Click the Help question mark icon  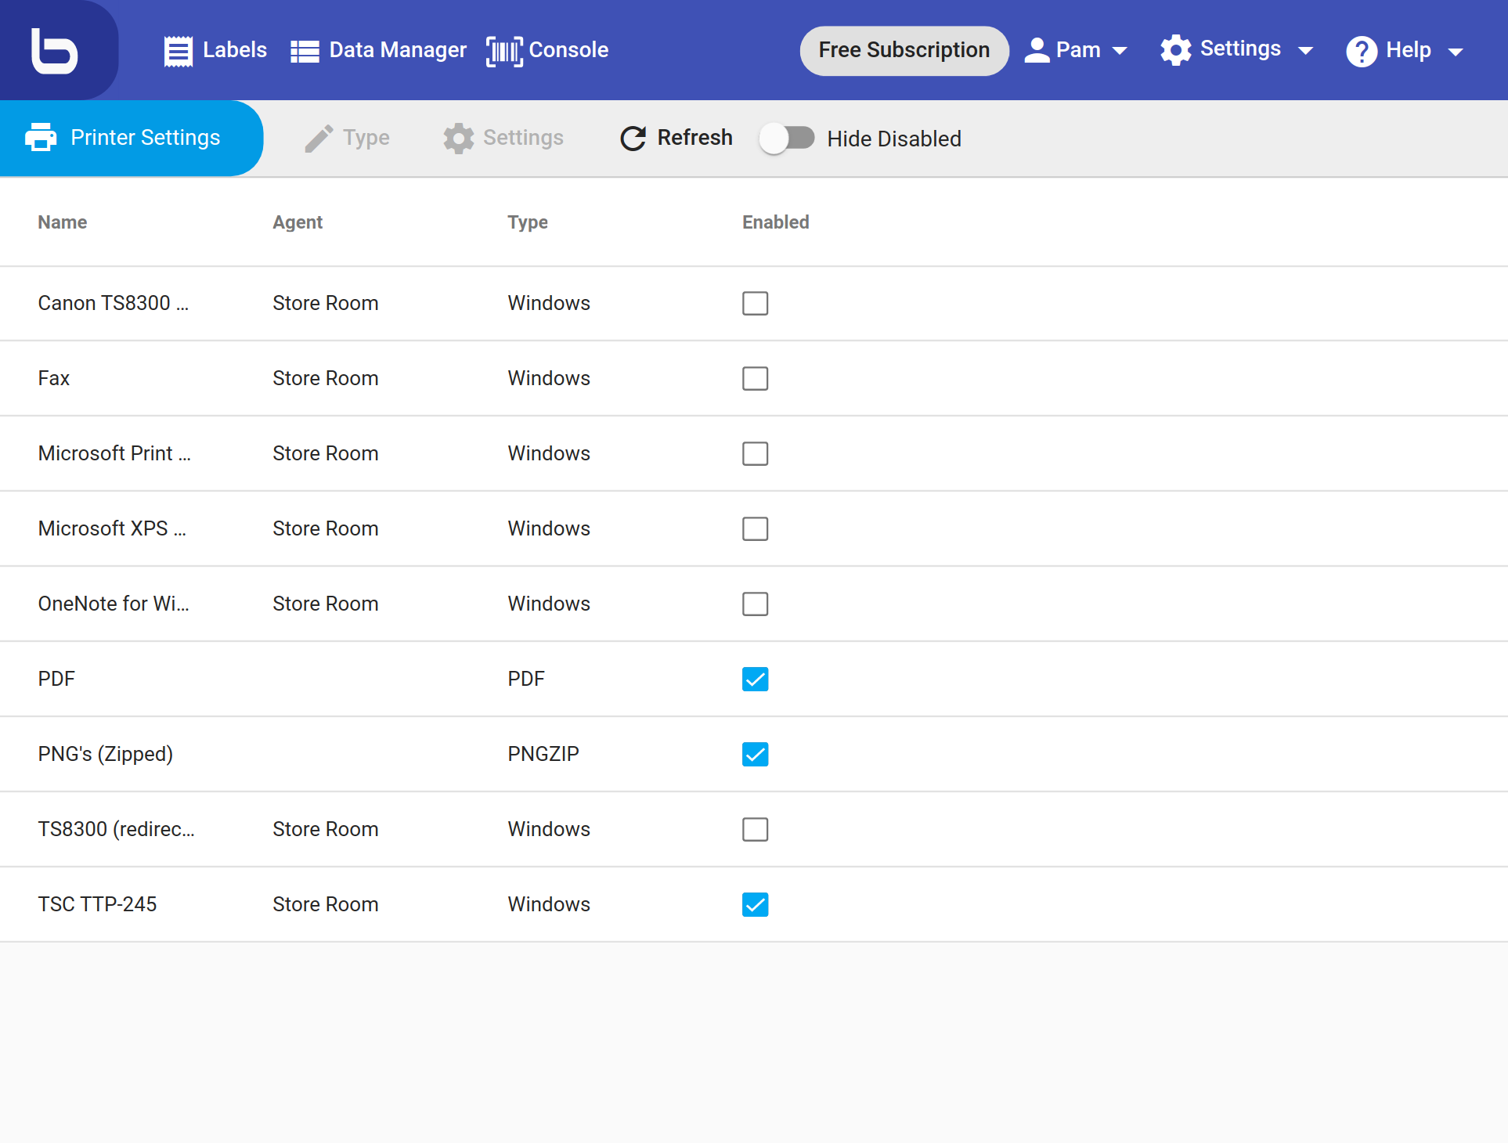point(1362,52)
